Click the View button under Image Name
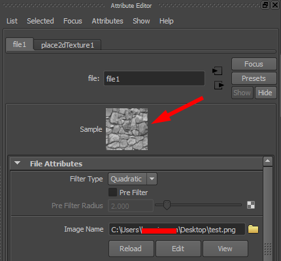Viewport: 281px width, 261px height. [225, 249]
